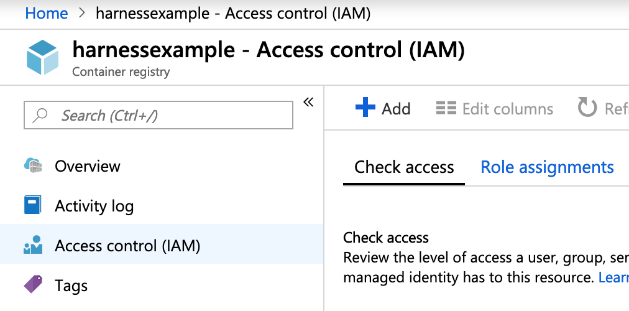Click the Overview cloud container icon

click(33, 165)
